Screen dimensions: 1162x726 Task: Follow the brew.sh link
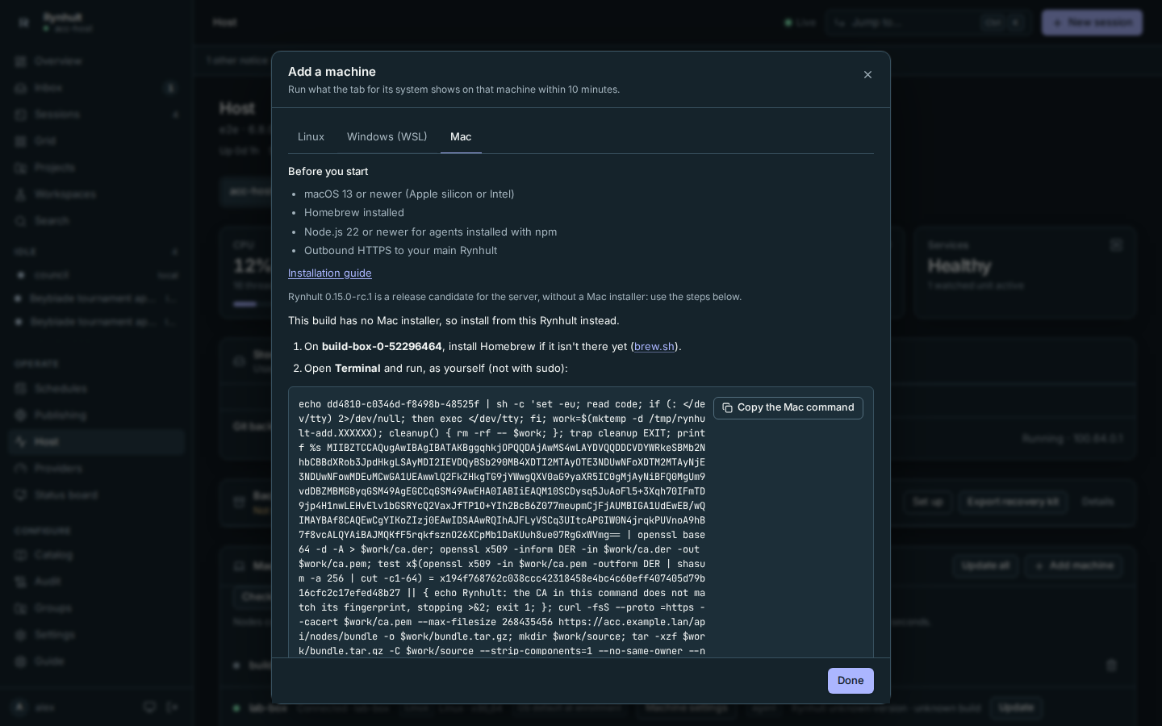pyautogui.click(x=654, y=347)
